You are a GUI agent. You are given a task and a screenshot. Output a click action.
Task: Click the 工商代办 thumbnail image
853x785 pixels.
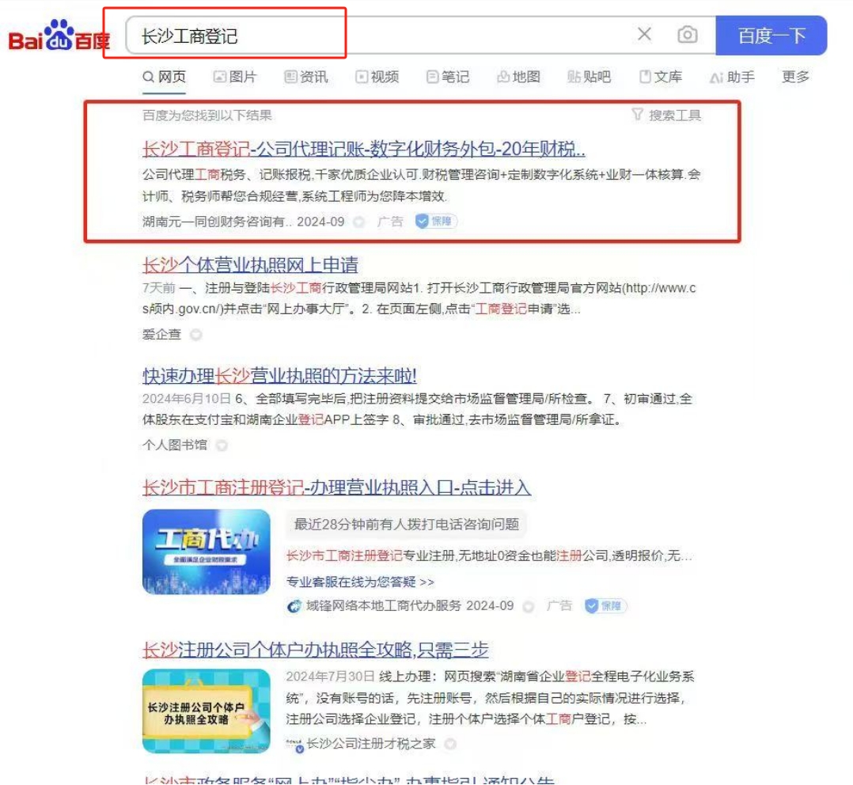click(x=207, y=551)
